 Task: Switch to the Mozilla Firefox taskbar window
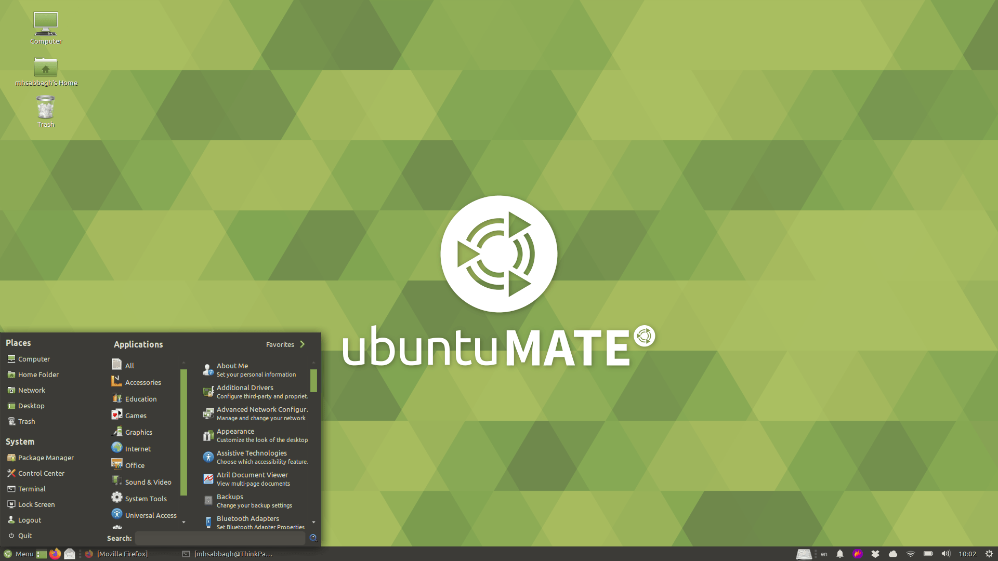123,554
